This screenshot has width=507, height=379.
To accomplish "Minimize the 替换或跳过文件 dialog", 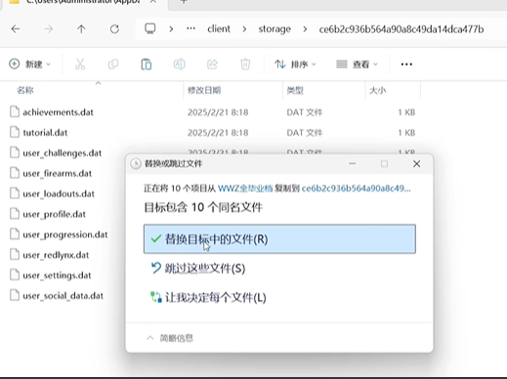I will click(353, 164).
